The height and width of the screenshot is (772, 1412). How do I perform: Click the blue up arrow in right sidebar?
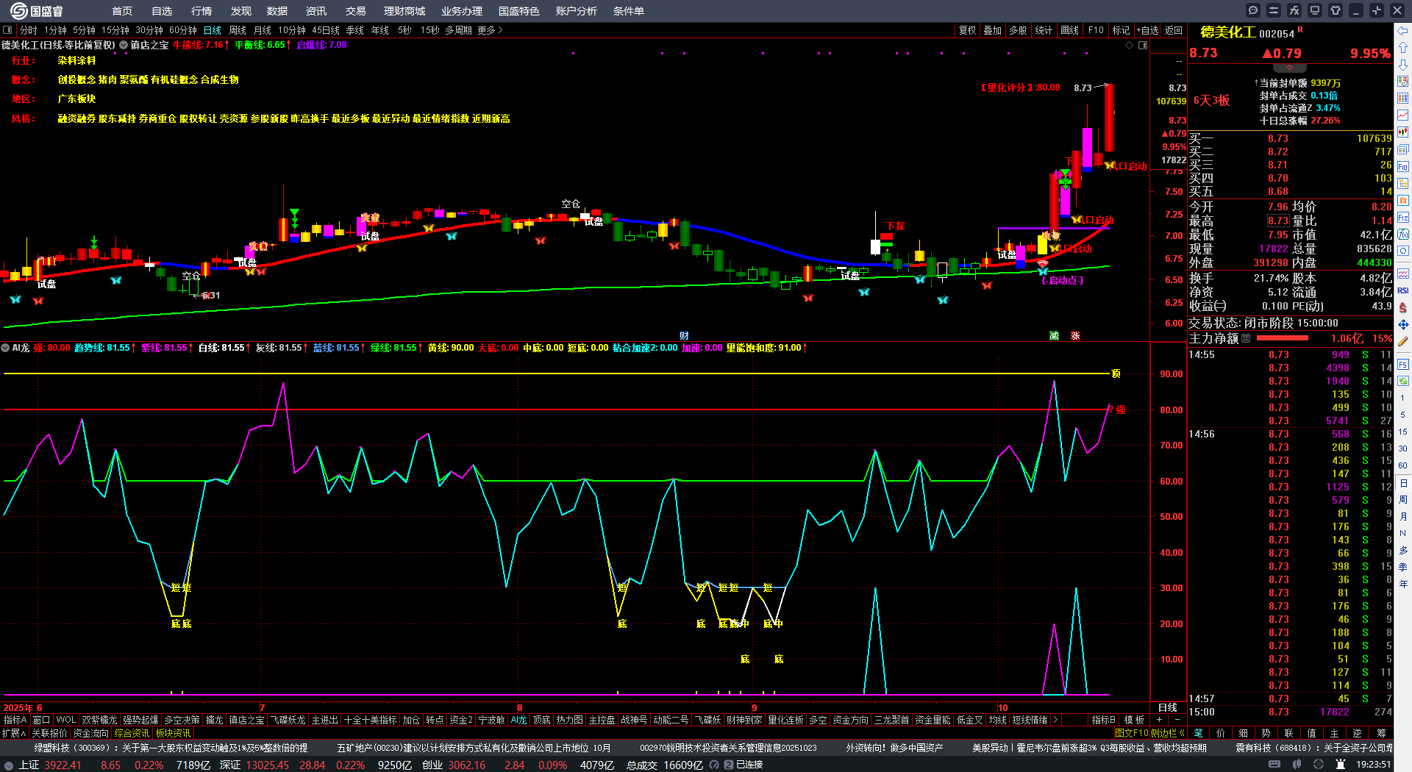[1403, 48]
